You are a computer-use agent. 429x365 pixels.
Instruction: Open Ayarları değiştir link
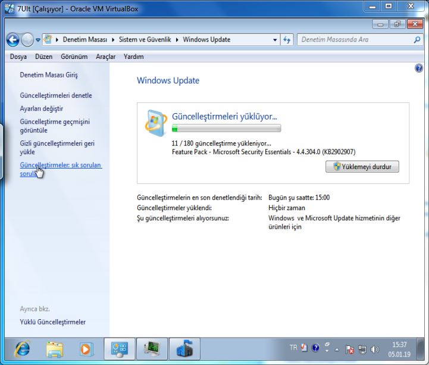41,109
